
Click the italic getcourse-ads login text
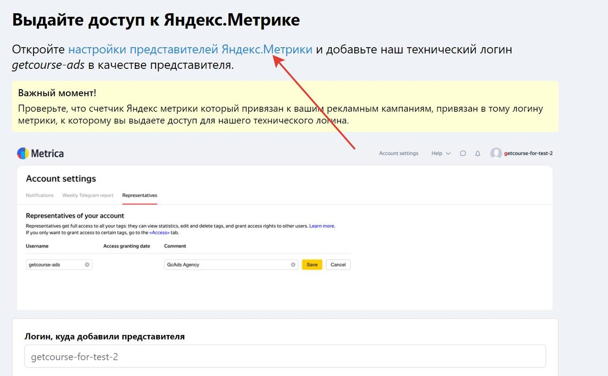[48, 66]
